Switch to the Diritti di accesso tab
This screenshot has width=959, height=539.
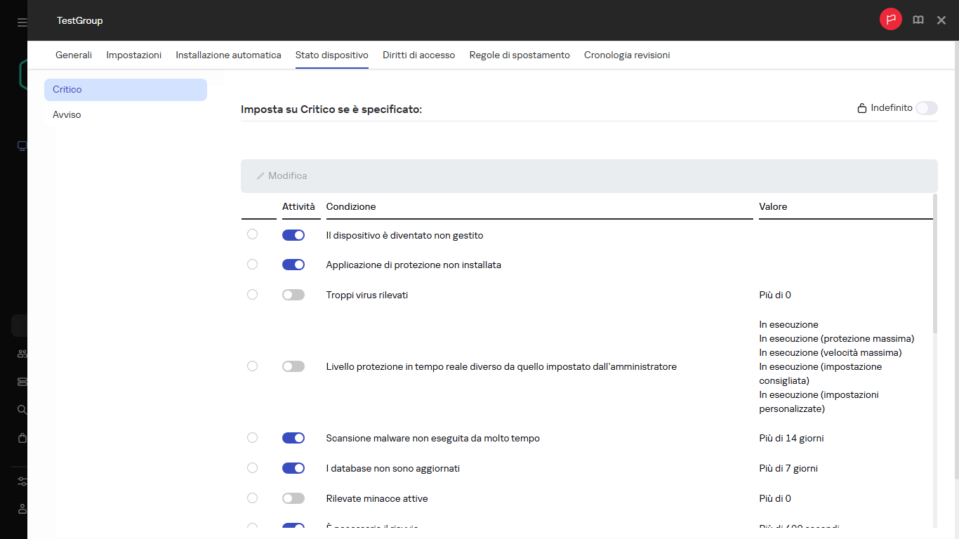coord(418,54)
